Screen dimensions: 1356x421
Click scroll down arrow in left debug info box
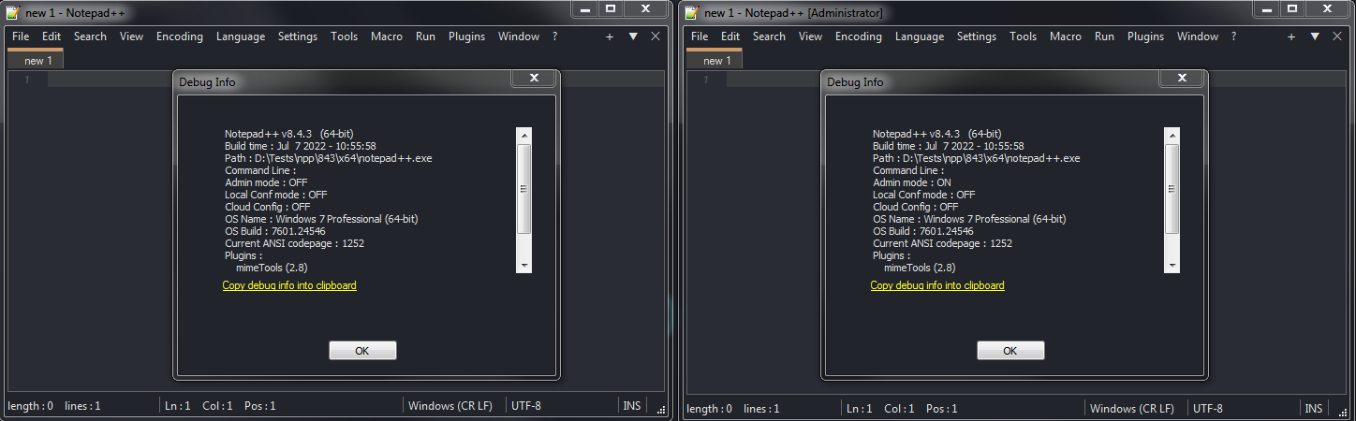pos(523,265)
